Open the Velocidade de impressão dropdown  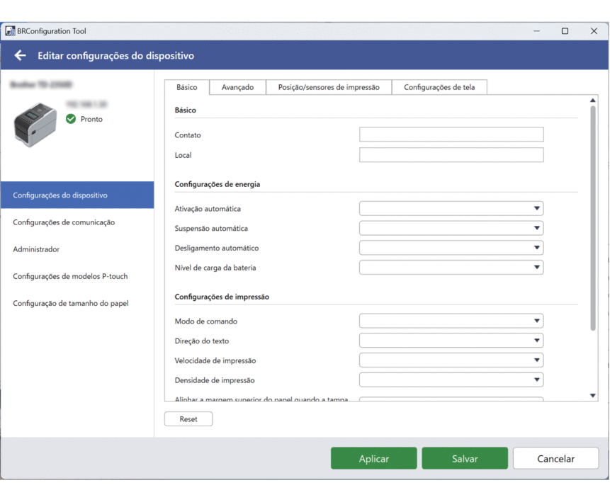click(451, 360)
